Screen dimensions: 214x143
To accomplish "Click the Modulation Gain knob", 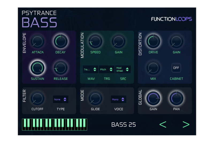I will 119,41.
